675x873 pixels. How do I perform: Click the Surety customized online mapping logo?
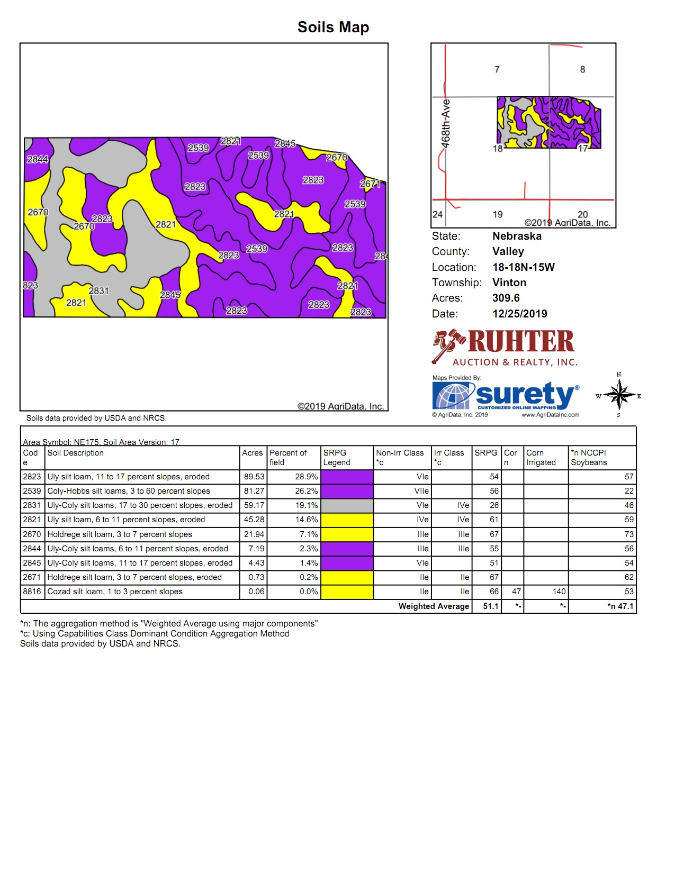click(x=506, y=396)
